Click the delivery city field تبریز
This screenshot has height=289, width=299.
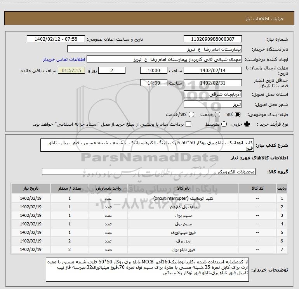point(213,104)
